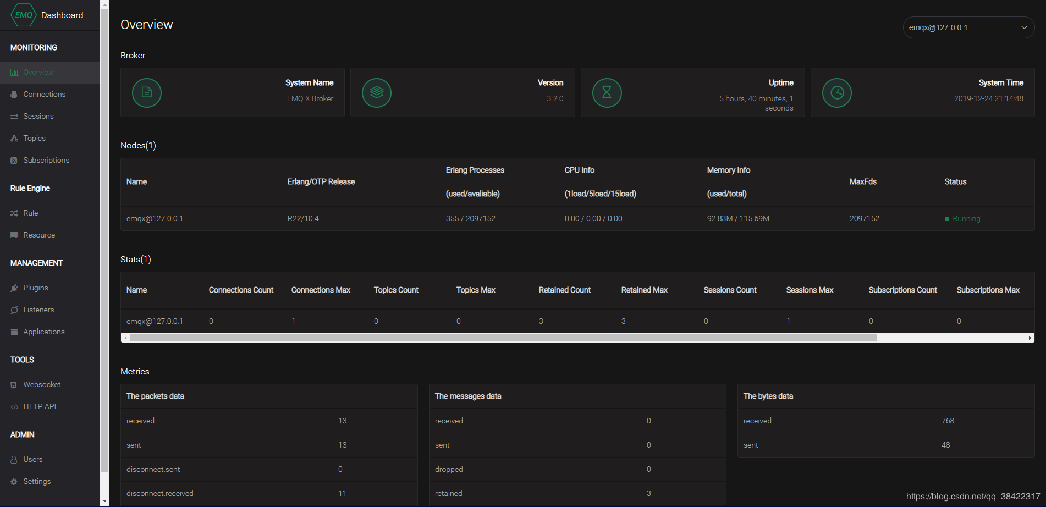The width and height of the screenshot is (1046, 507).
Task: Open the emqx@127.0.0.1 node dropdown
Action: tap(968, 27)
